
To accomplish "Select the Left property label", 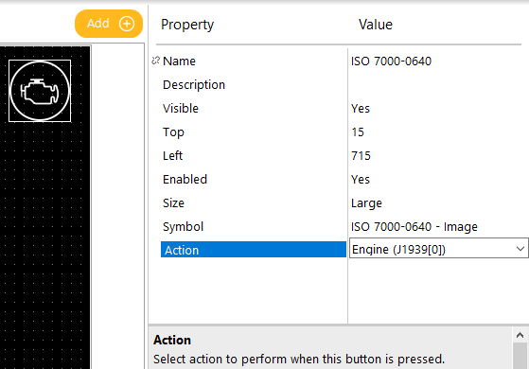I will tap(173, 155).
